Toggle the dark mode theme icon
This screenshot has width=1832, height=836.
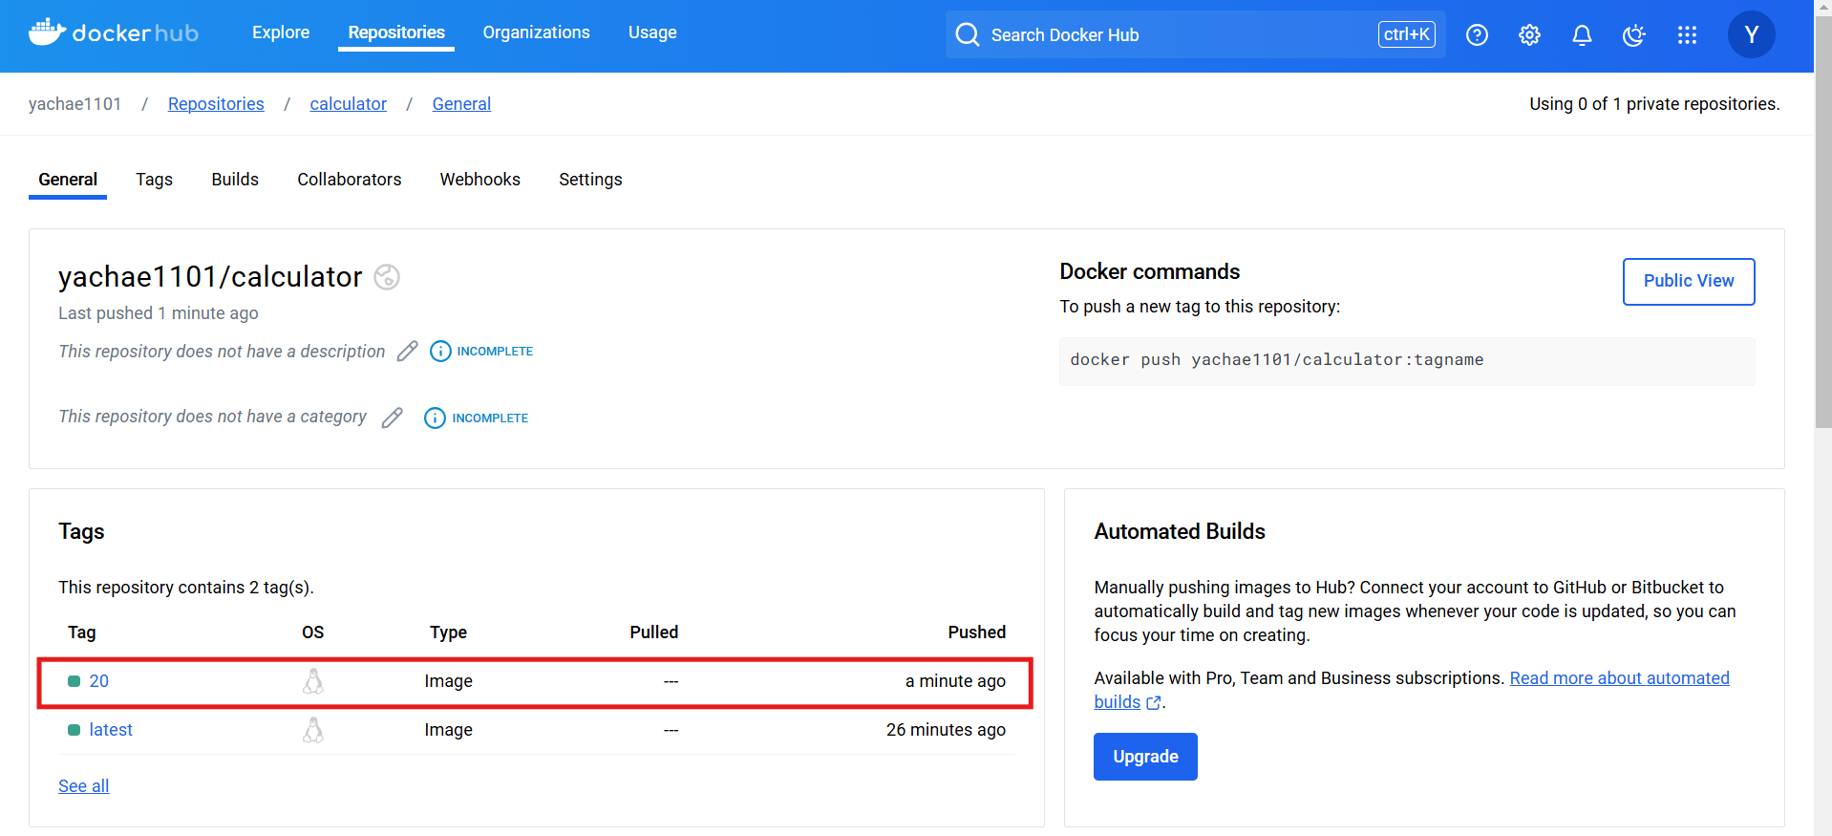coord(1634,35)
